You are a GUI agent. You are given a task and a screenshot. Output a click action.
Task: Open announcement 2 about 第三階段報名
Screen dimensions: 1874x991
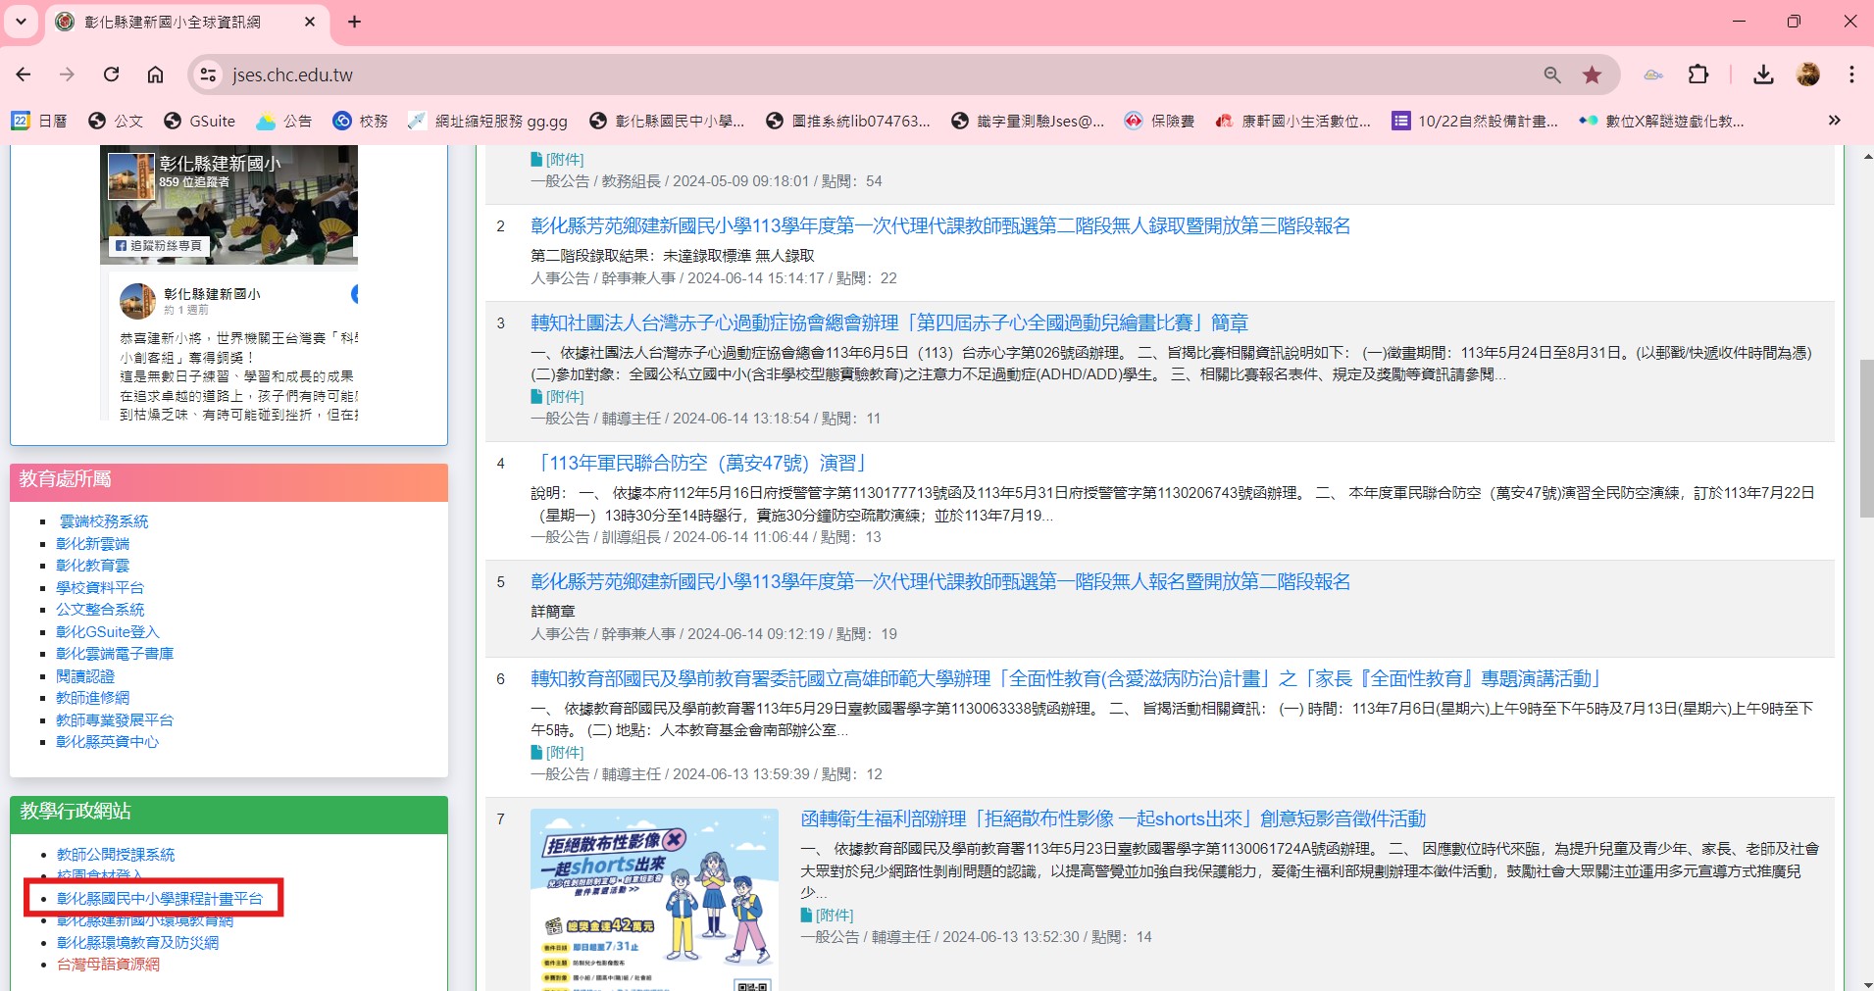[940, 226]
